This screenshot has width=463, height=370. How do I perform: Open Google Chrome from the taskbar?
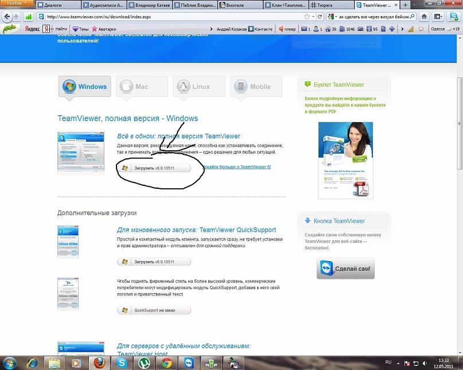tap(166, 363)
